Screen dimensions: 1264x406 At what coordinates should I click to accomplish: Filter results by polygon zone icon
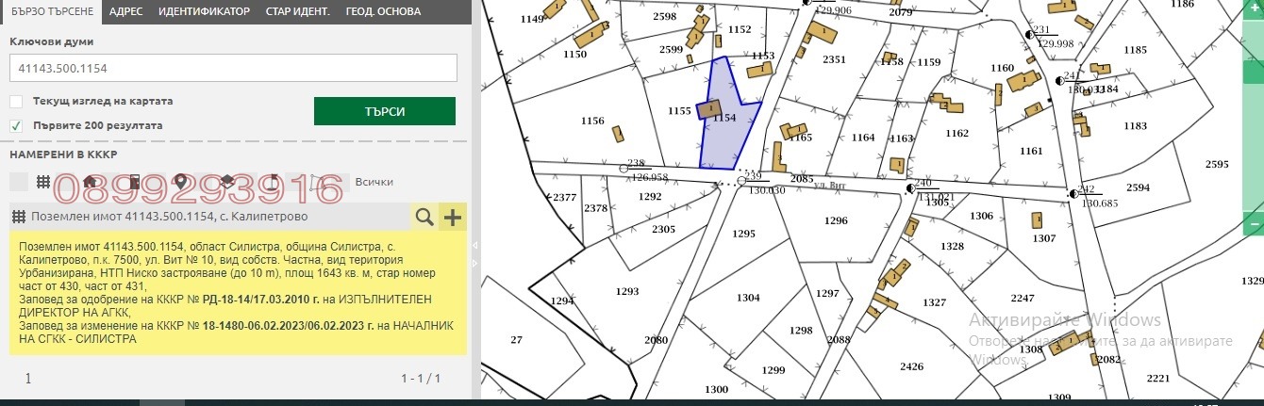[318, 182]
